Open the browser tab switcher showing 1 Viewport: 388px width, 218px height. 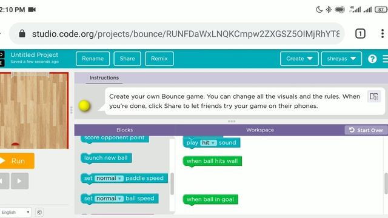360,34
